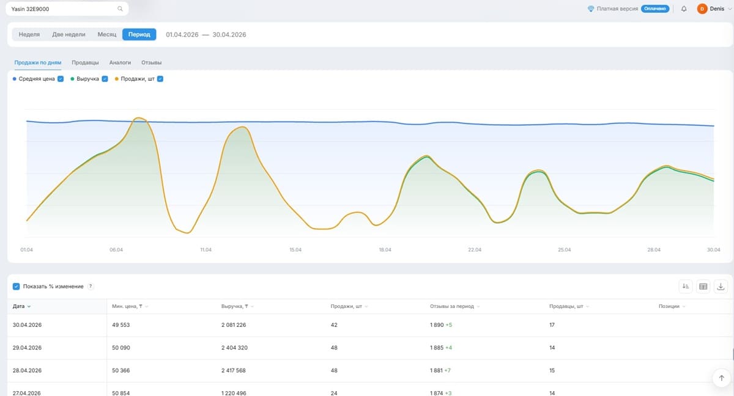Click the Платная версия link
Viewport: 734px width, 396px height.
tap(617, 9)
